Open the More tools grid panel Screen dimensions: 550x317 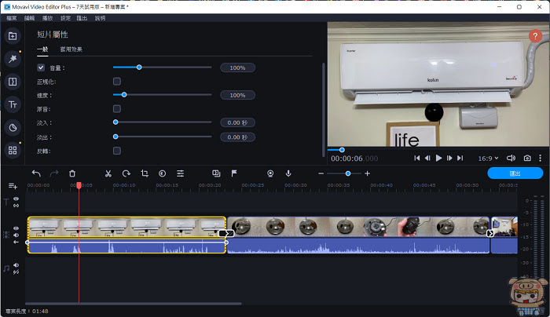tap(13, 151)
